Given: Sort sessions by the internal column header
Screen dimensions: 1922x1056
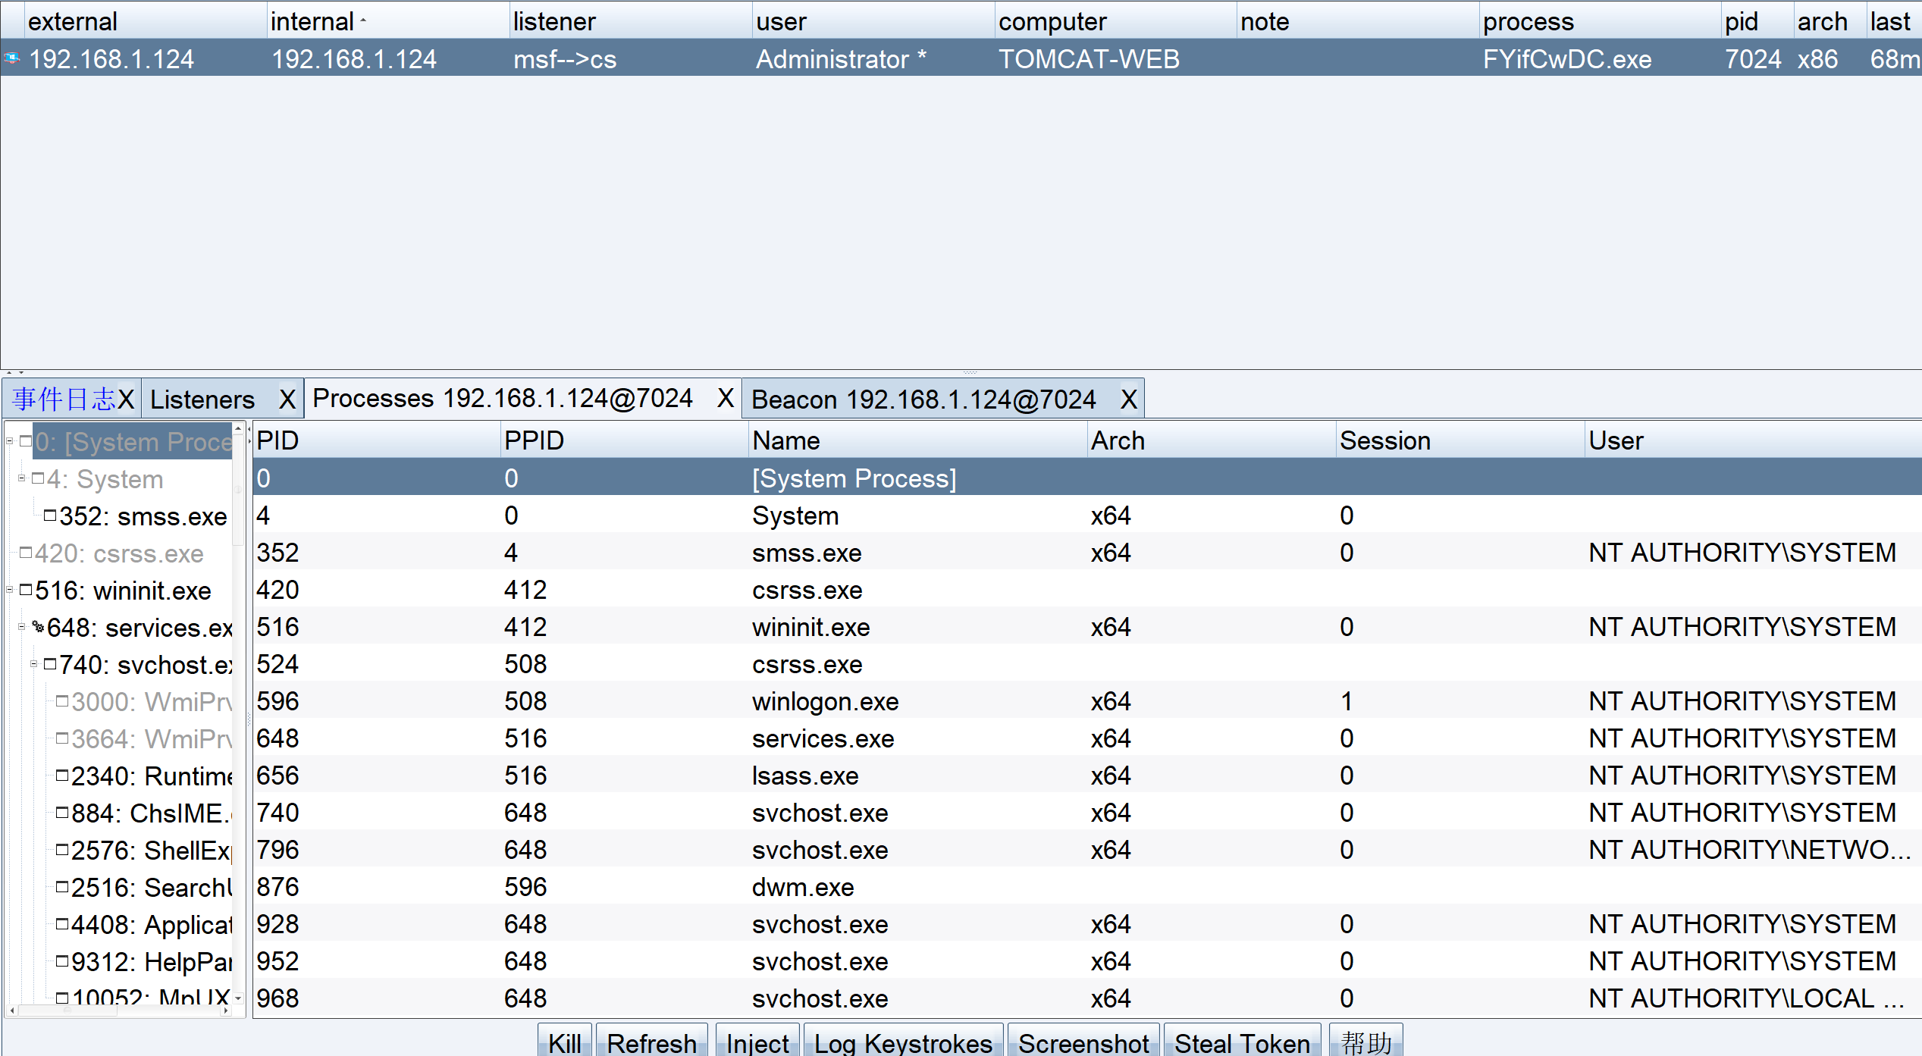Looking at the screenshot, I should pyautogui.click(x=312, y=21).
